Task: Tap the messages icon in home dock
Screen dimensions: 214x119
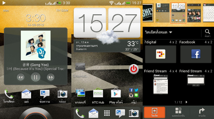Action: click(x=120, y=113)
